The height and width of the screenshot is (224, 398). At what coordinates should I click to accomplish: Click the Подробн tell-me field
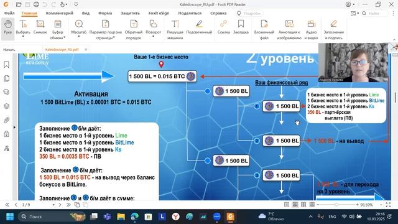[249, 13]
